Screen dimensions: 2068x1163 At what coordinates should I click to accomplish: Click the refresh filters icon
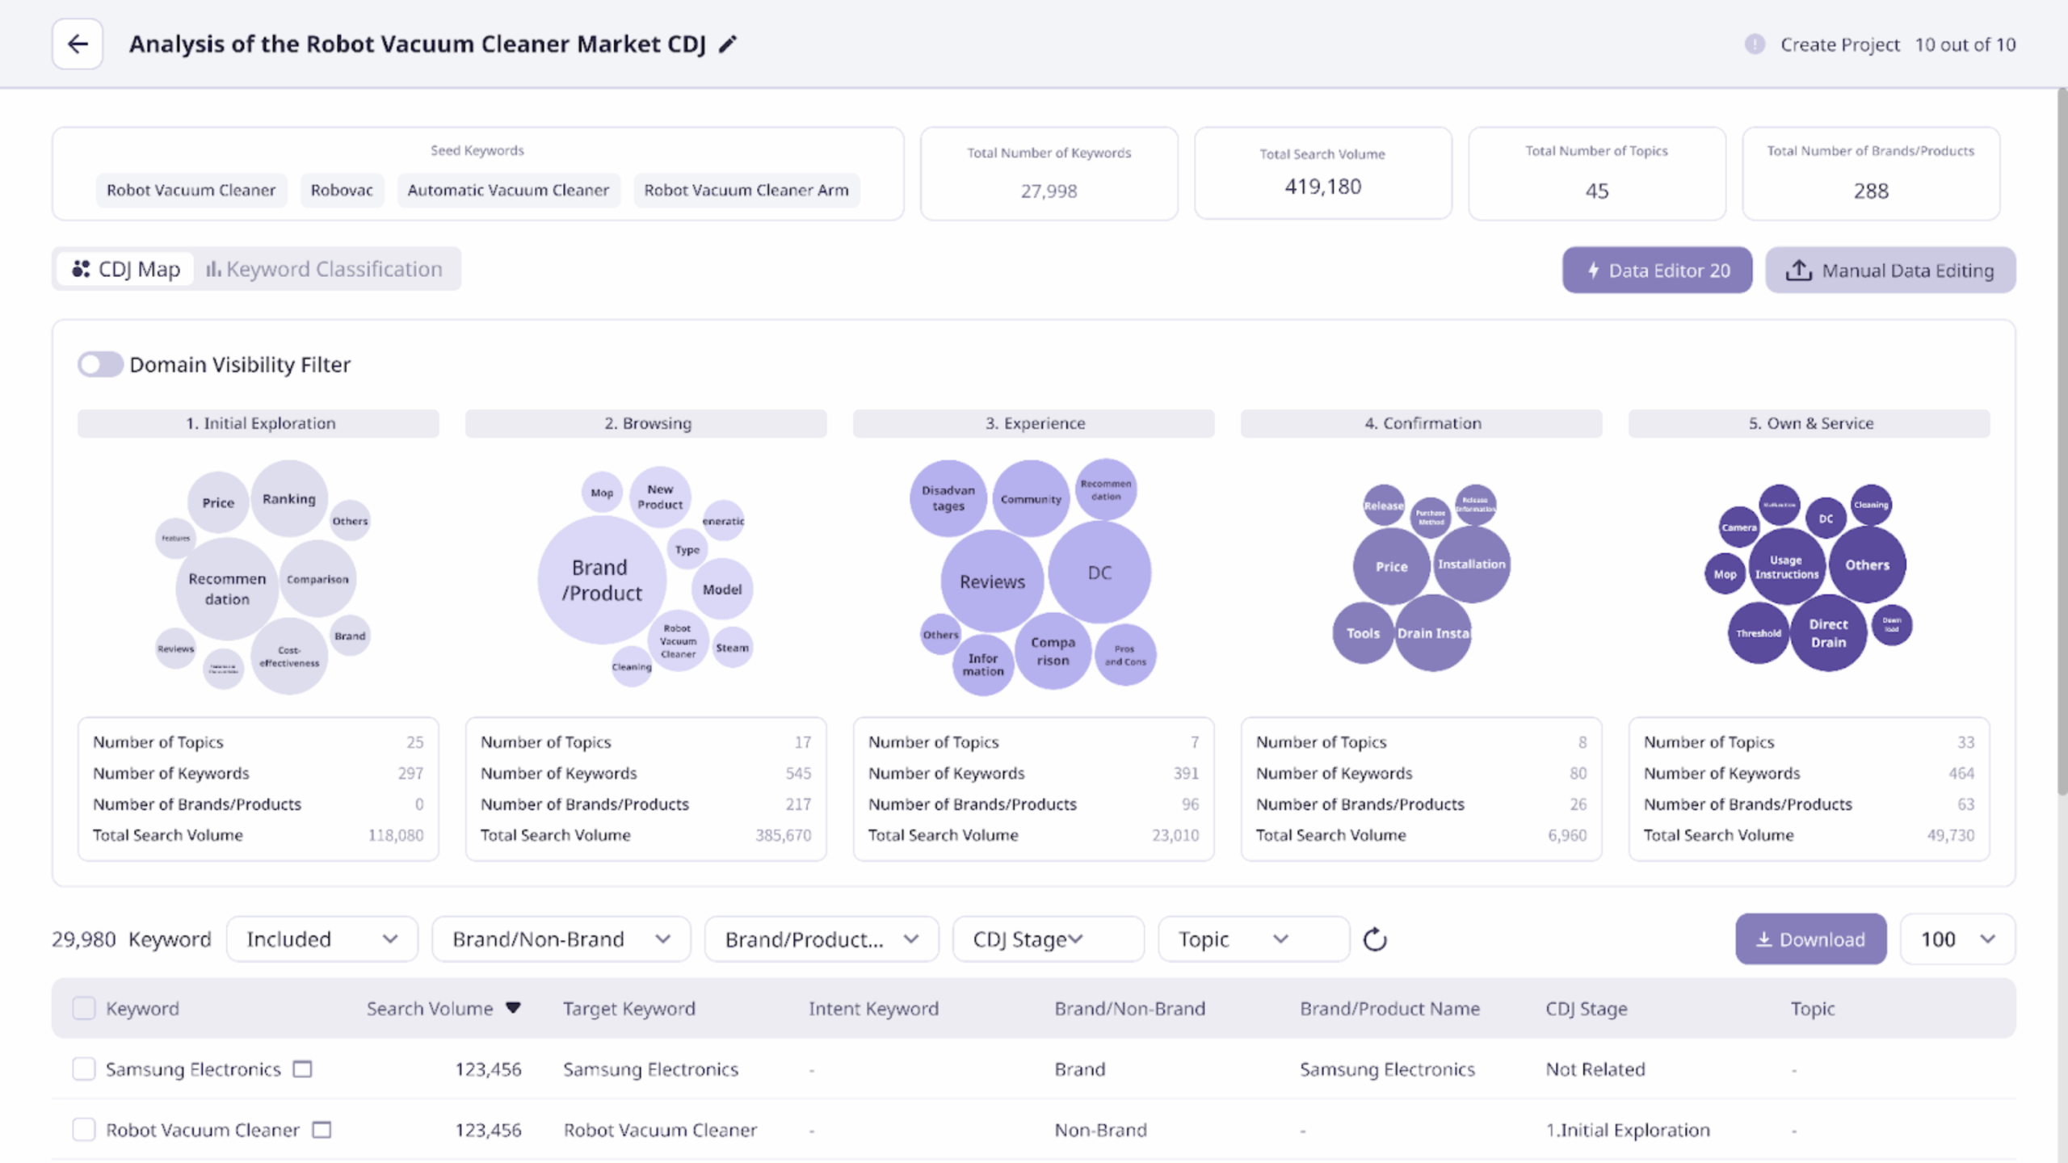[1375, 939]
